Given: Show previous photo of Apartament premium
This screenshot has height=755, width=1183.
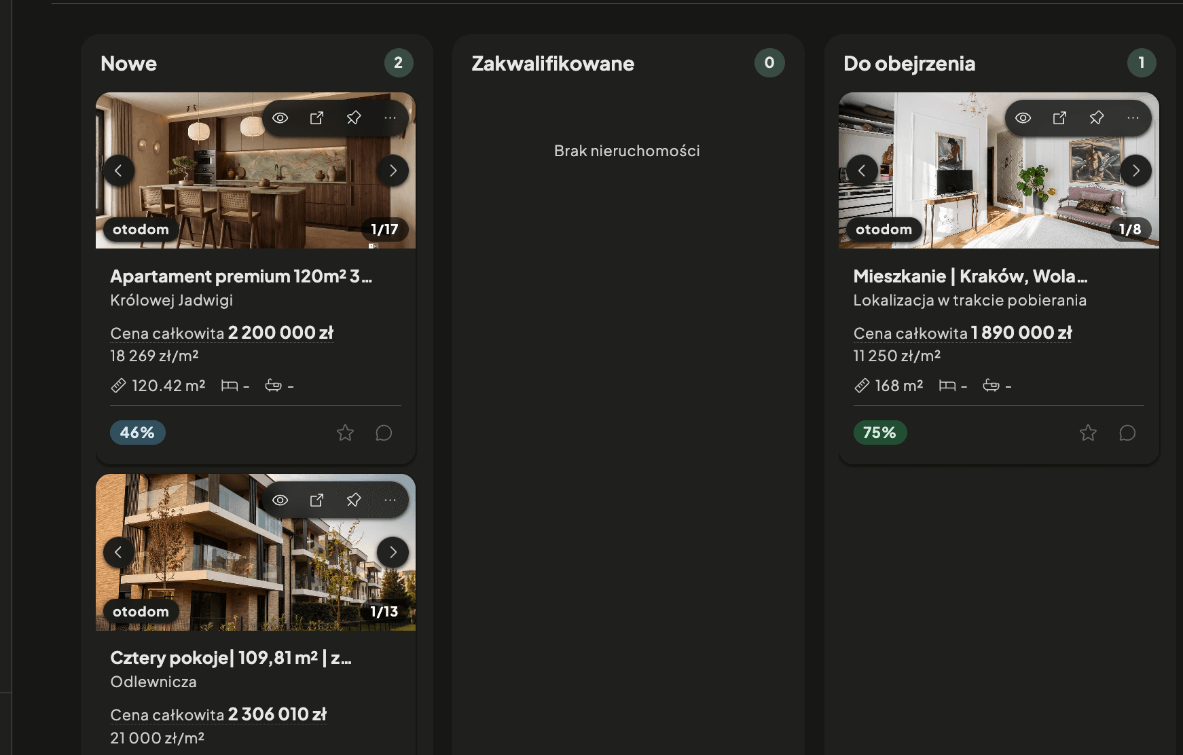Looking at the screenshot, I should (x=119, y=170).
